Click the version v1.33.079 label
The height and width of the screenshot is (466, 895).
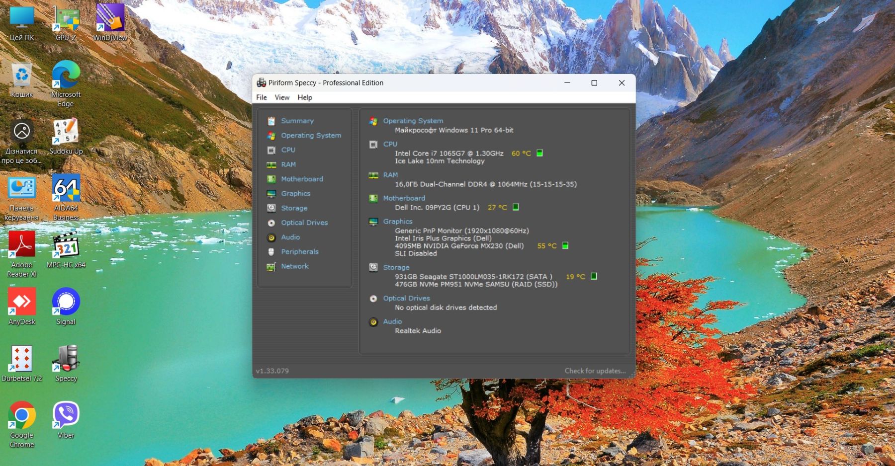click(272, 371)
